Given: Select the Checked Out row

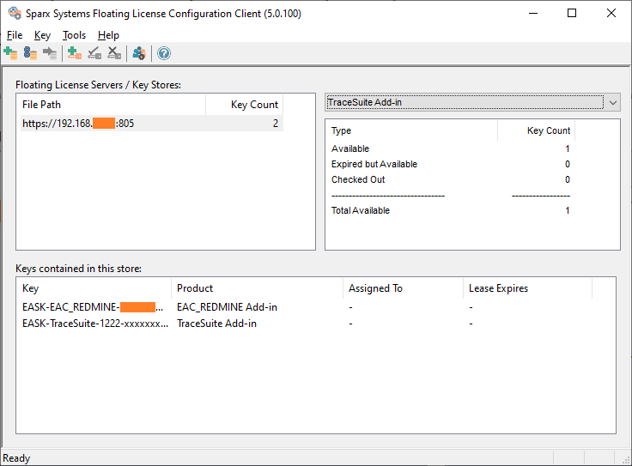Looking at the screenshot, I should coord(451,179).
